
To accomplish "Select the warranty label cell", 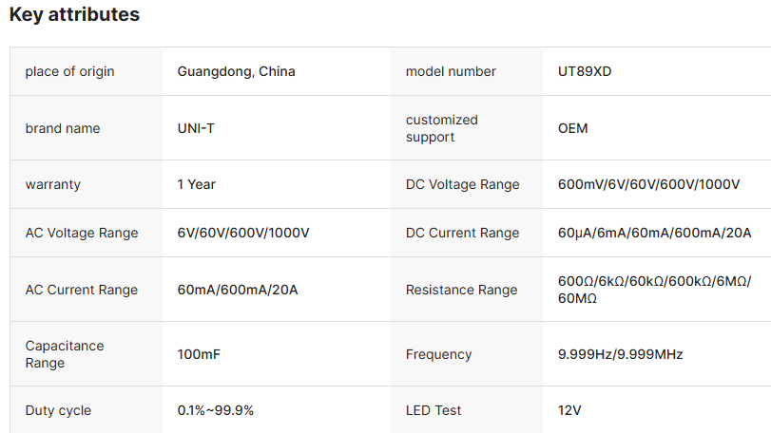I will (53, 184).
